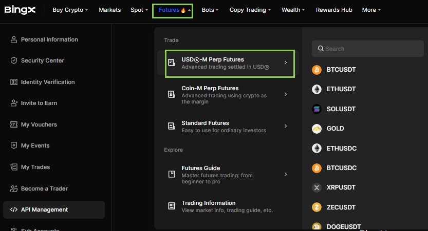
Task: Go to Identity Verification in the sidebar
Action: click(48, 82)
